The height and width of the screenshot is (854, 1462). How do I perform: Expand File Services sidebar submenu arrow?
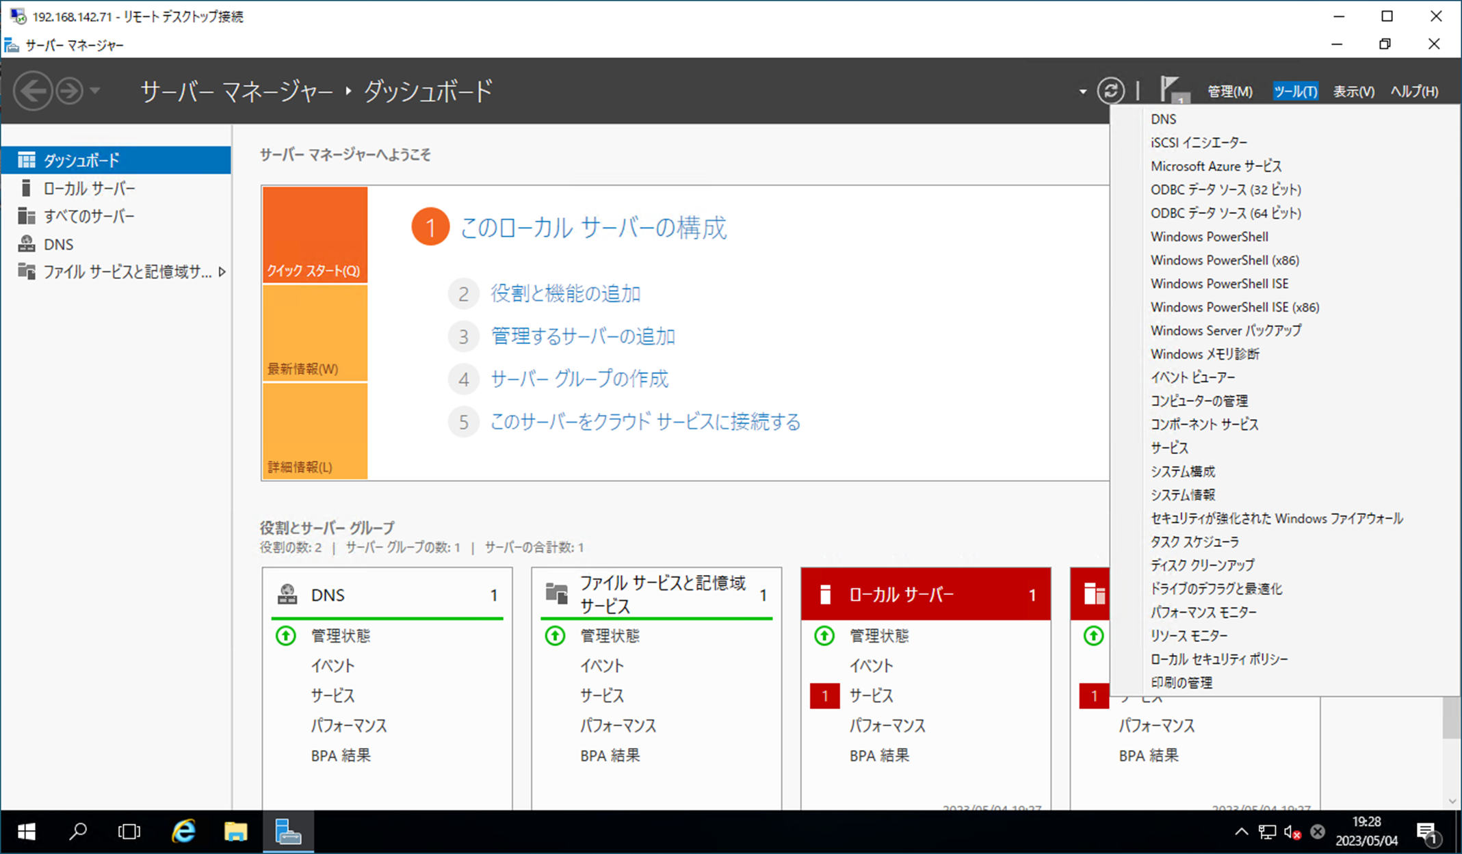(222, 272)
